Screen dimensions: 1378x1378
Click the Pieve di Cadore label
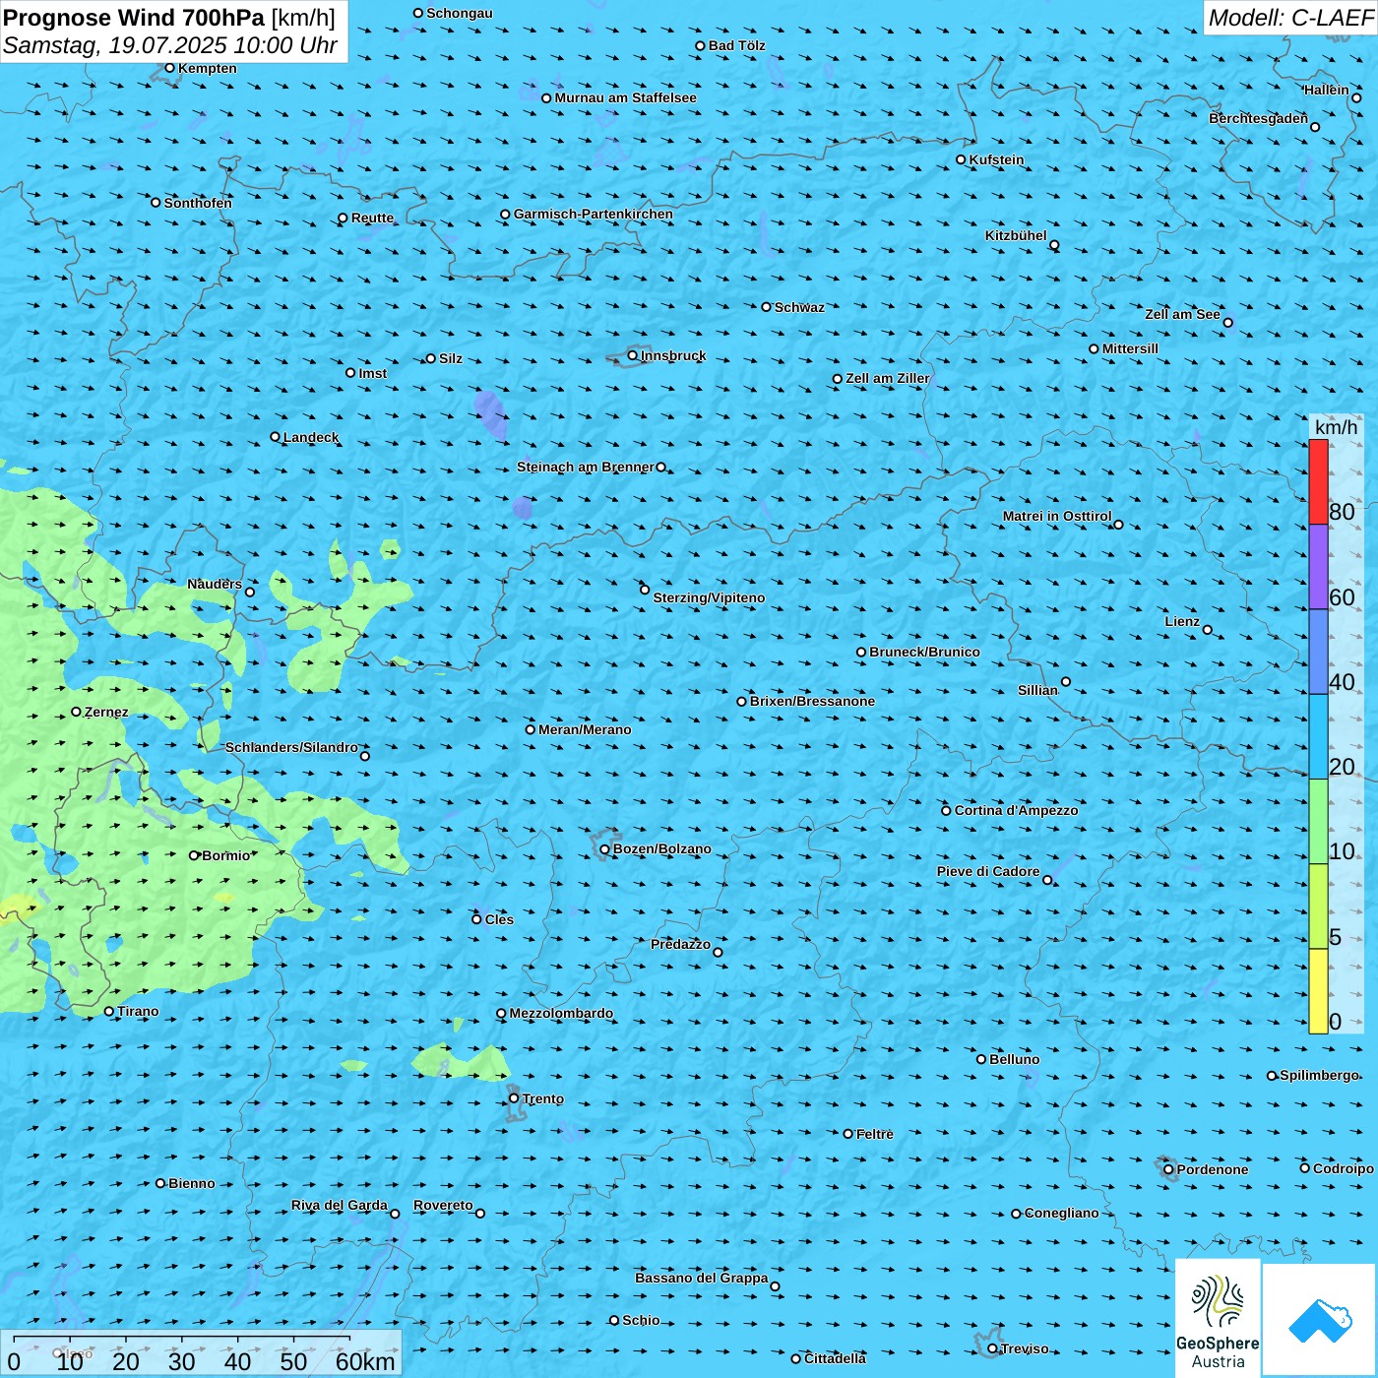(x=988, y=871)
